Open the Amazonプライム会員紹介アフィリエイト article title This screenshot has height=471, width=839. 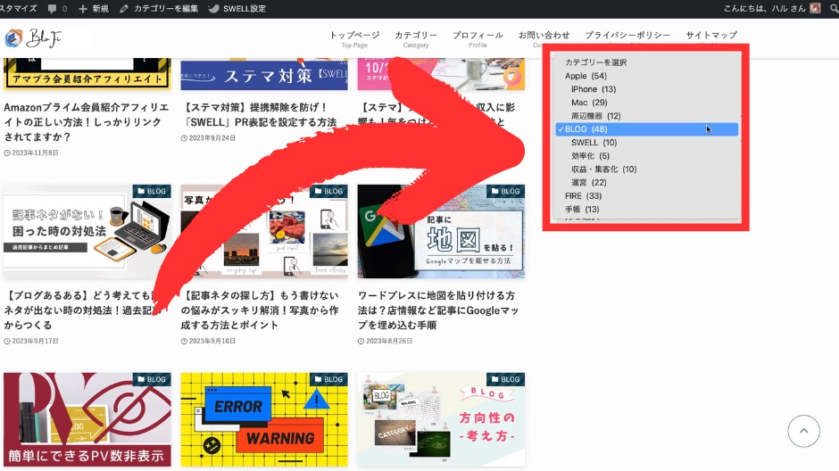pos(87,122)
